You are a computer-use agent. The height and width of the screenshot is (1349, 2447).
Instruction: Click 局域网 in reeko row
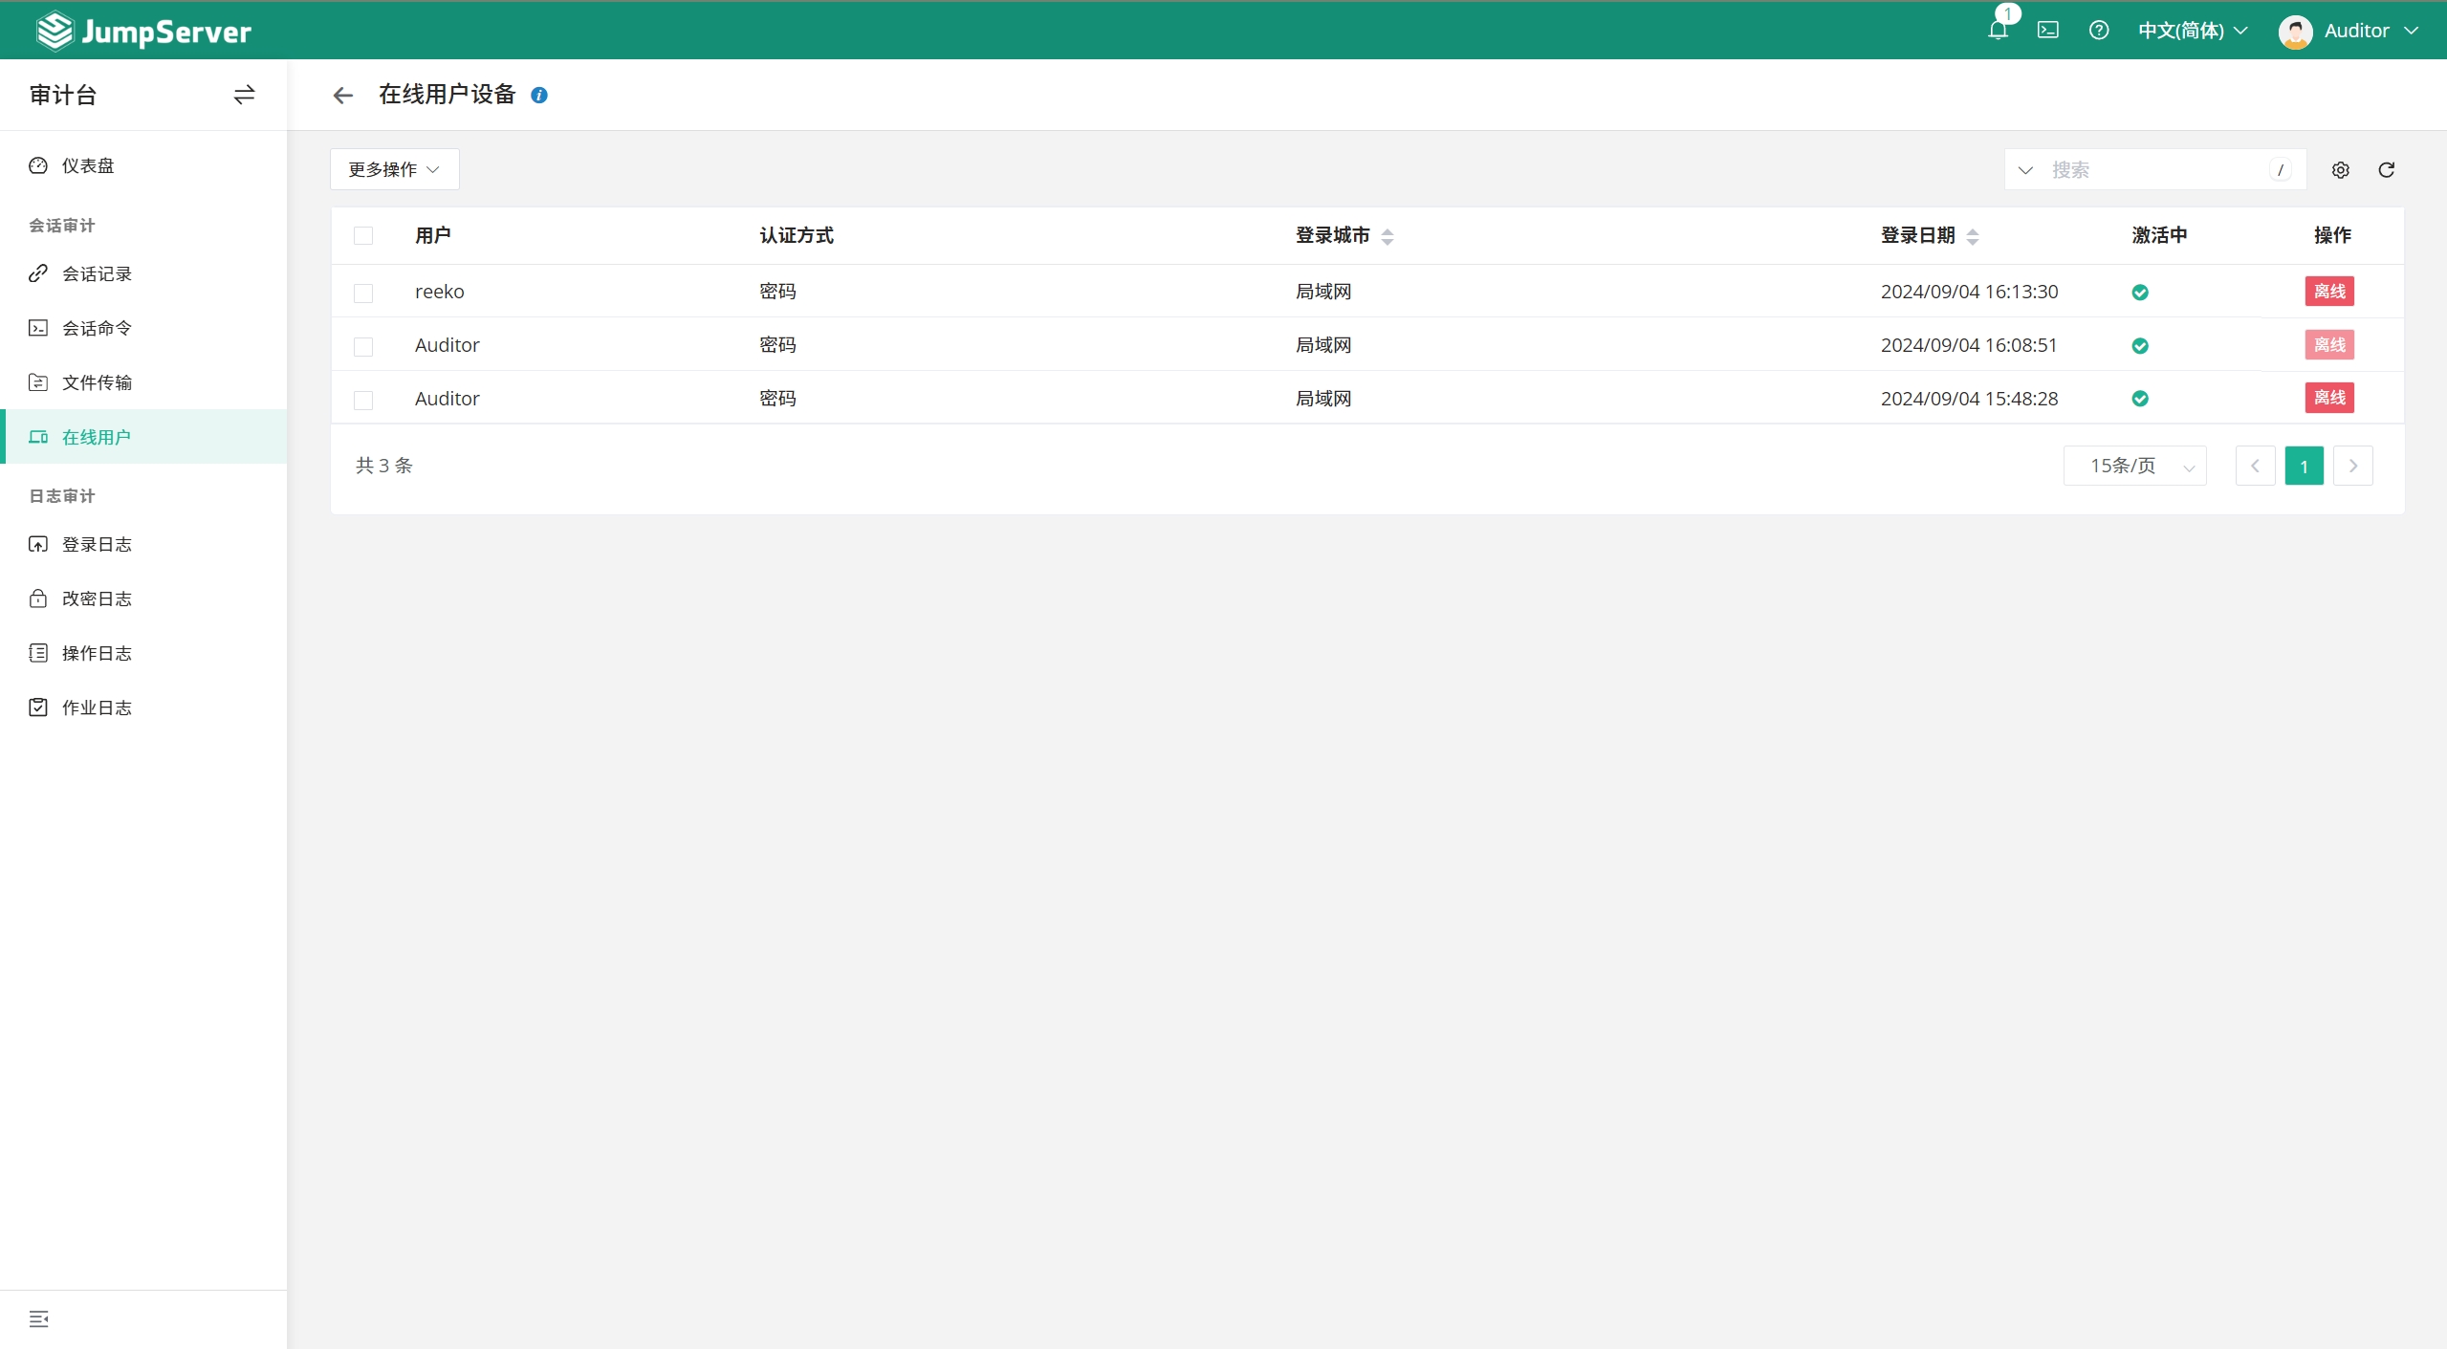pos(1323,292)
